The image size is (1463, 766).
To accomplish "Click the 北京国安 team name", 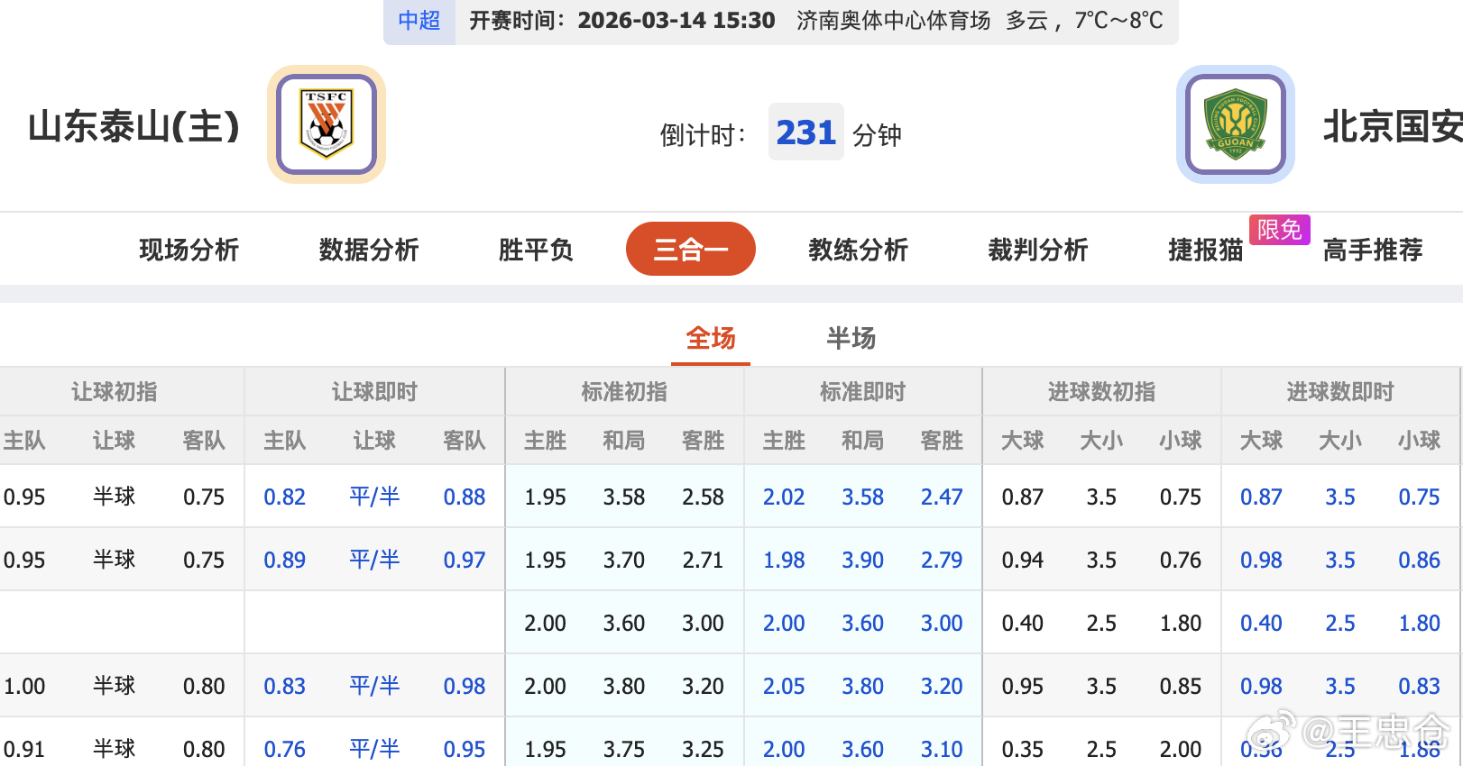I will pyautogui.click(x=1393, y=126).
